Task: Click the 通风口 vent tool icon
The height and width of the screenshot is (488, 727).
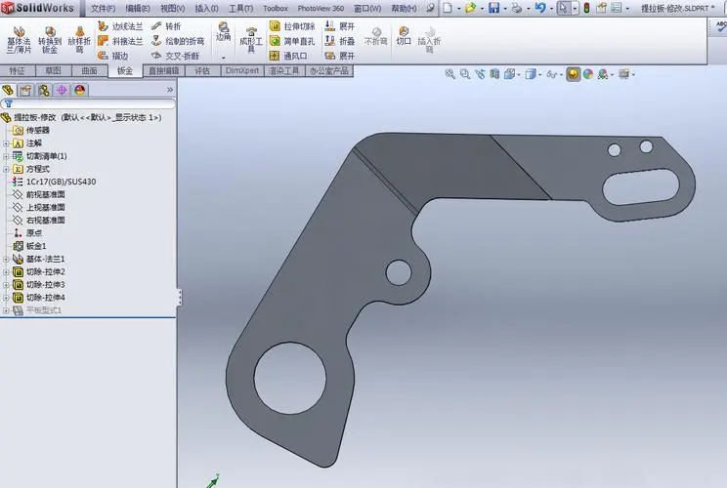Action: (x=275, y=56)
